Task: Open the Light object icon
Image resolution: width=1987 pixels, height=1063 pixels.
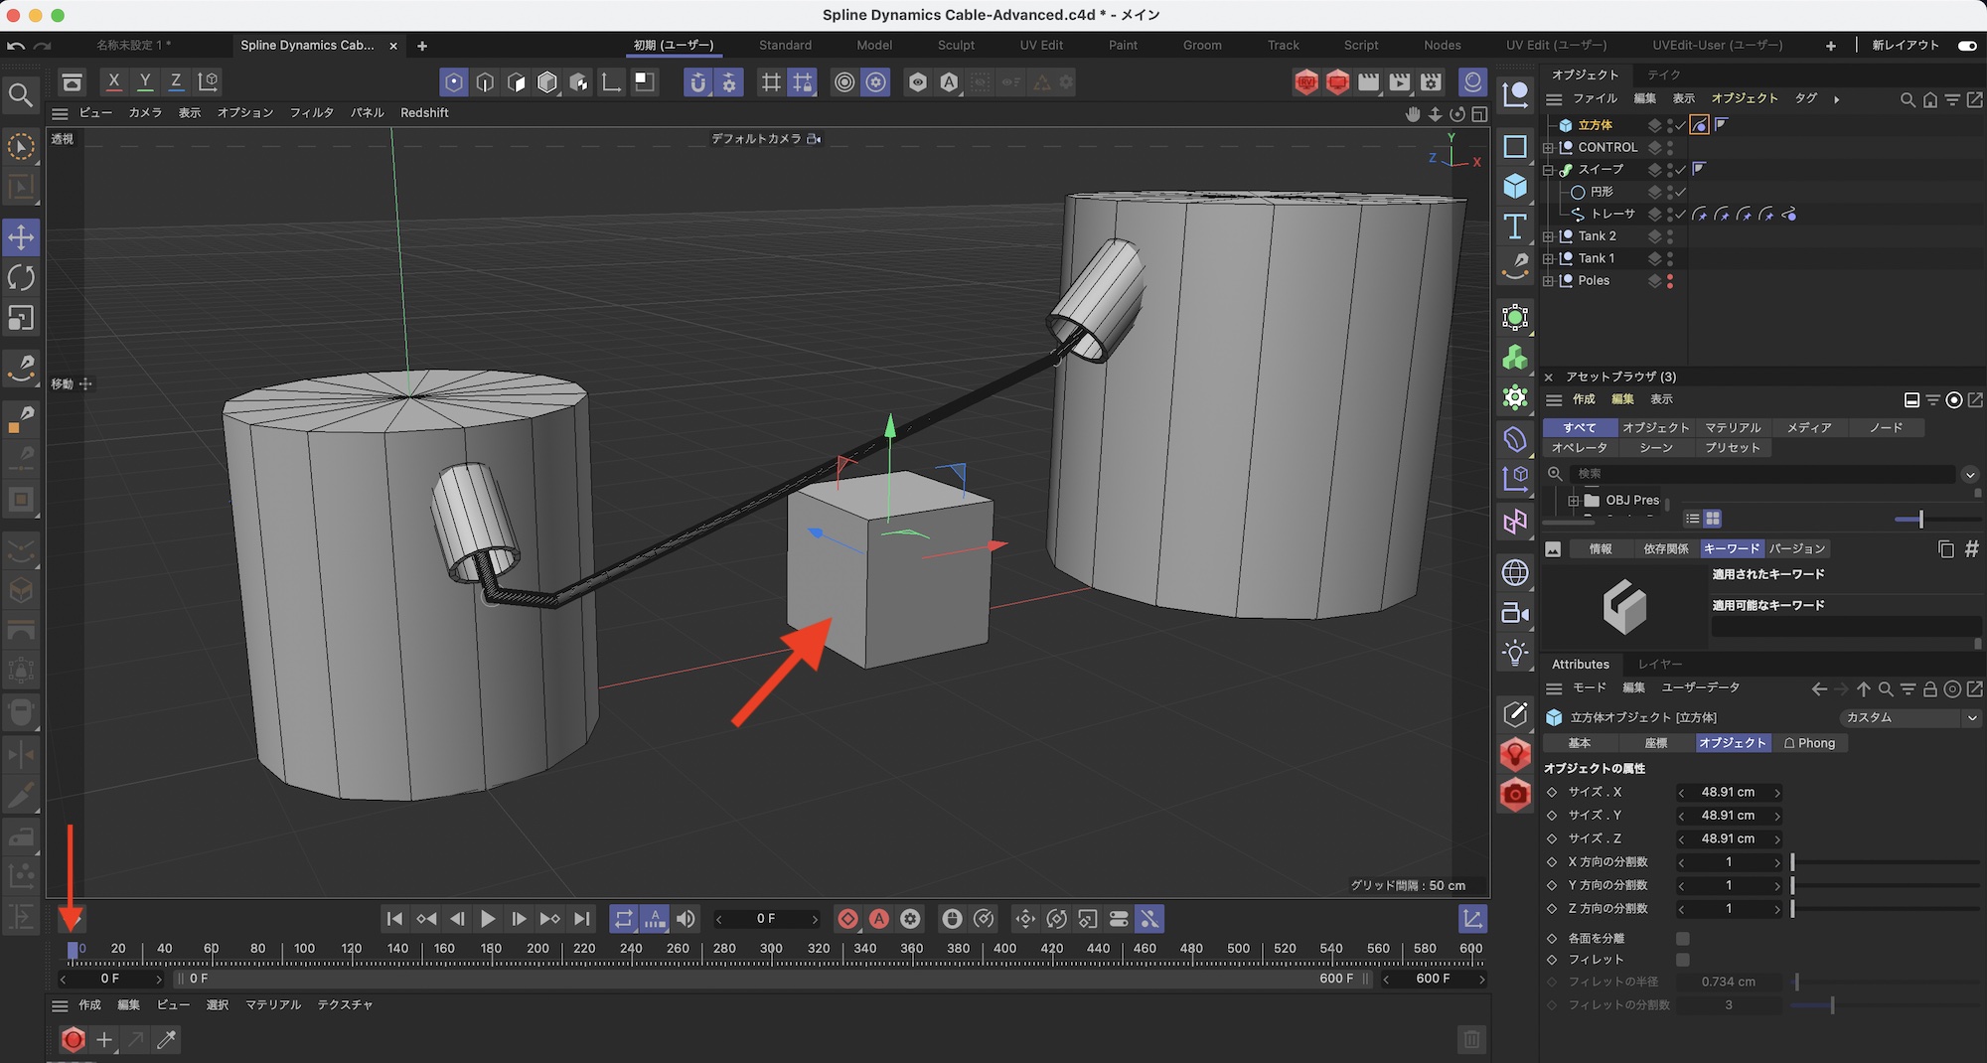Action: (1515, 653)
